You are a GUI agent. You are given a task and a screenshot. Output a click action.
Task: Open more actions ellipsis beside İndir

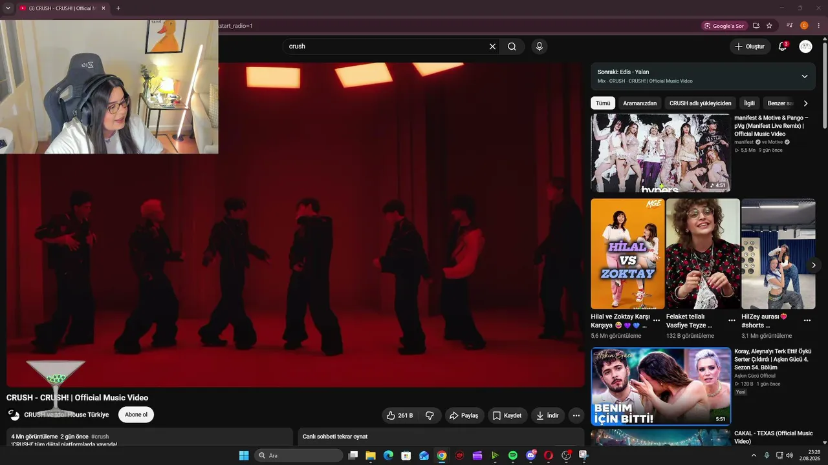[x=576, y=415]
